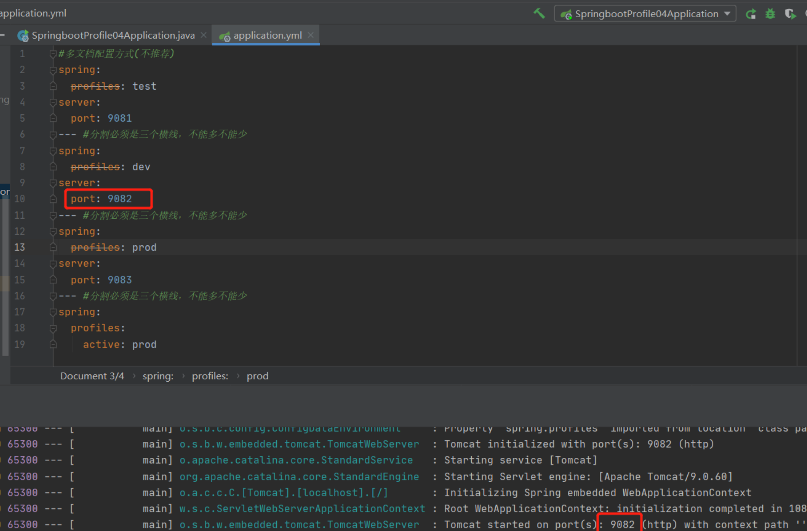Viewport: 807px width, 531px height.
Task: Collapse the comment fold marker on line 1
Action: [x=53, y=54]
